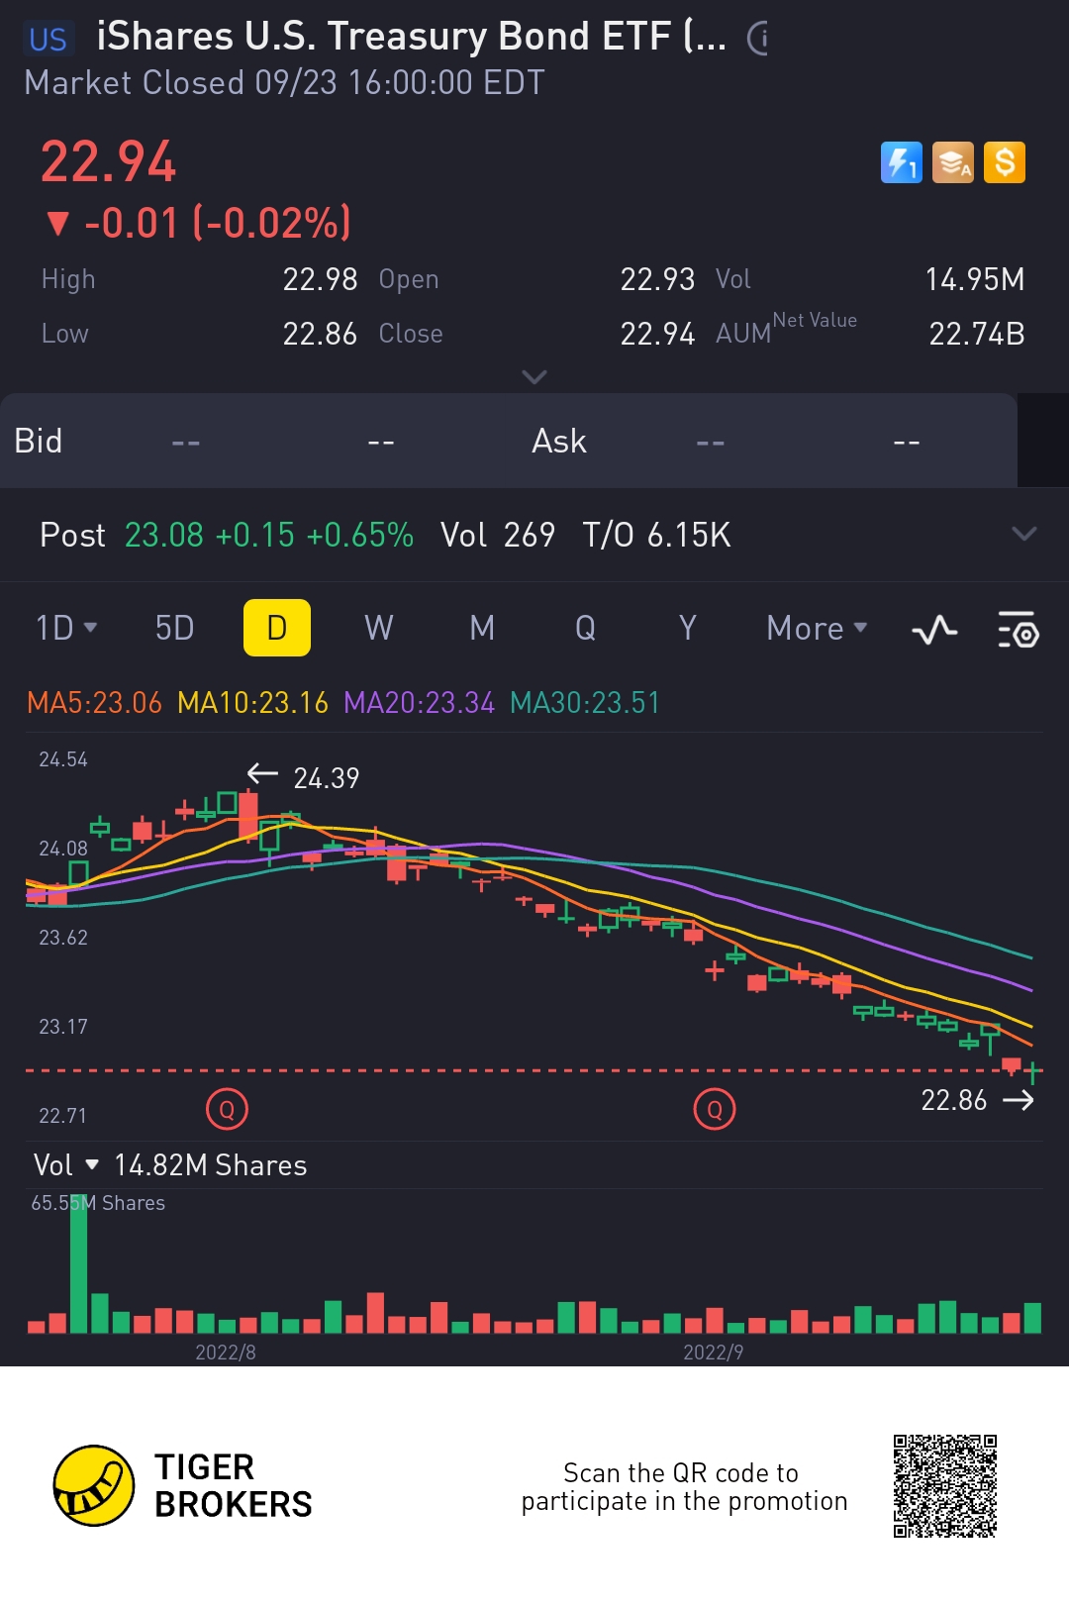
Task: Tap the 14.82M Shares volume readout
Action: pyautogui.click(x=210, y=1165)
